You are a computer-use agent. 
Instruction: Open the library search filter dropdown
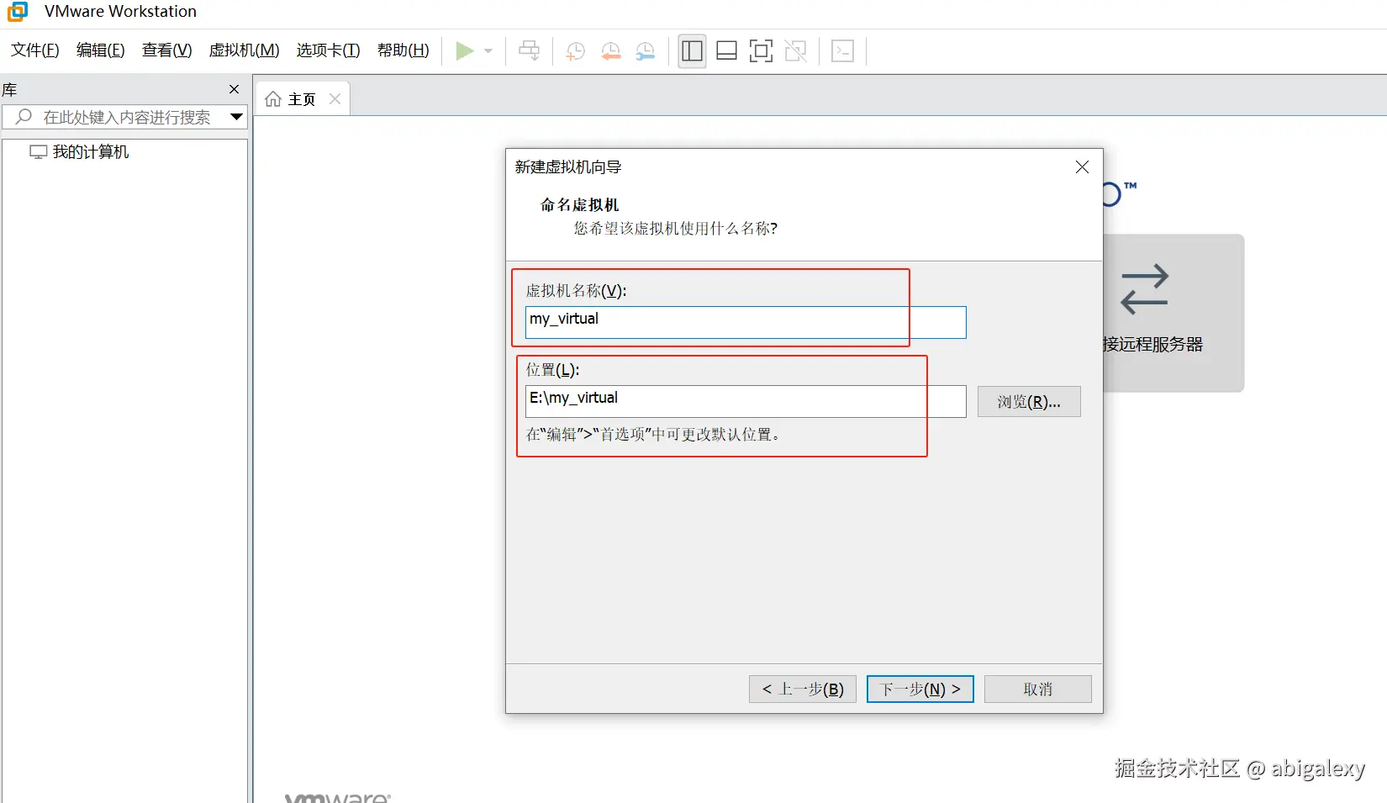coord(236,117)
